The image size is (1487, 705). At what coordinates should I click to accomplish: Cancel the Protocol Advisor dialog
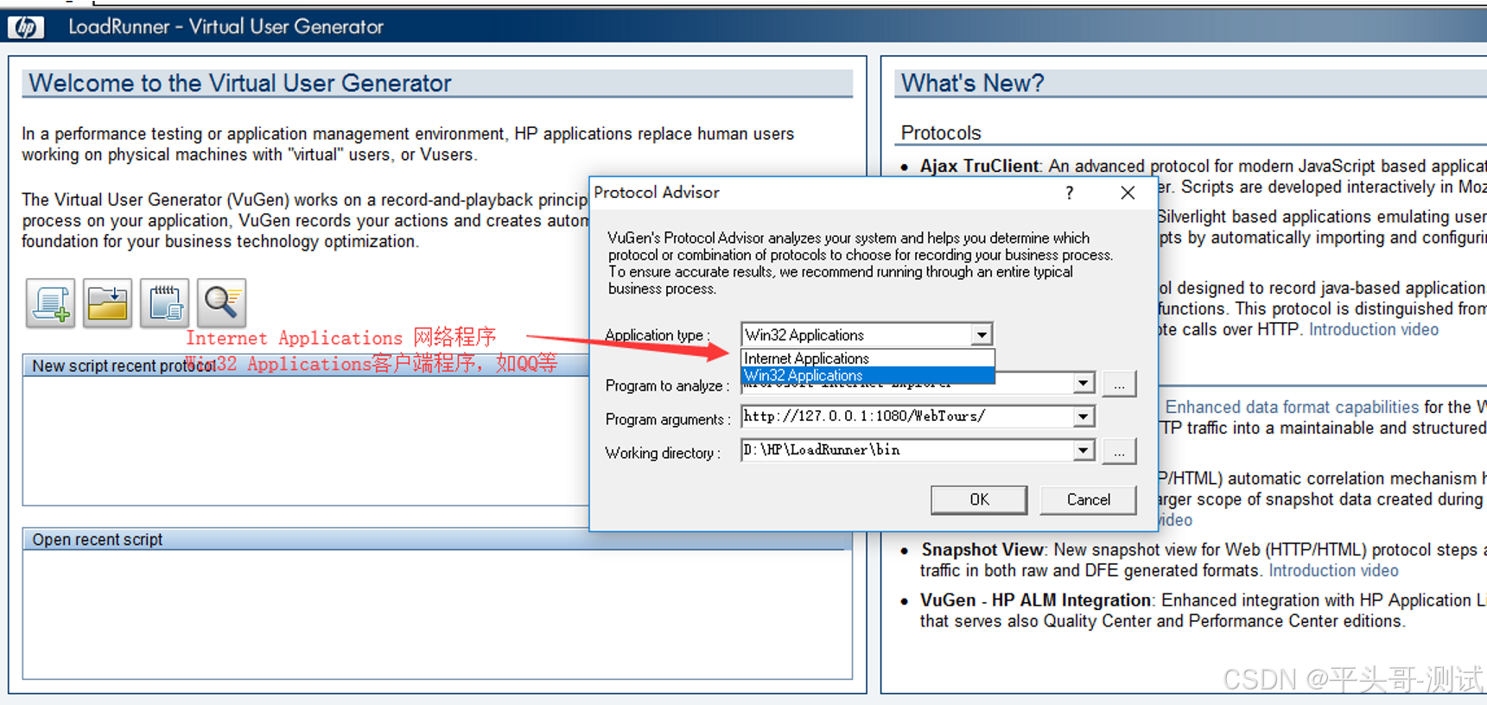click(x=1088, y=499)
